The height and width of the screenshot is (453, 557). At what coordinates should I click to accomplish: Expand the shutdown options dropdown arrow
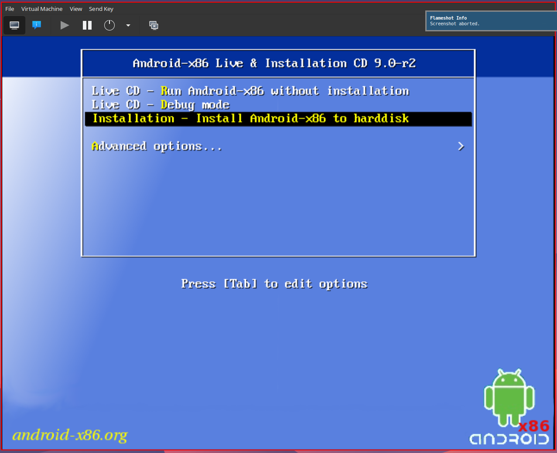point(128,25)
